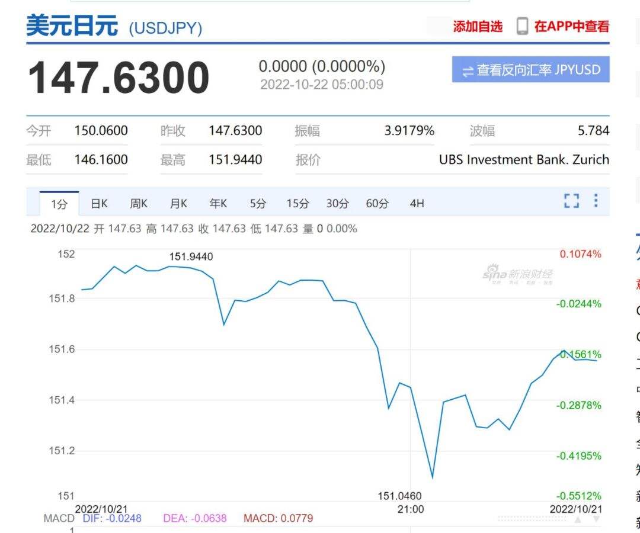
Task: Click the Sina Finance watermark logo
Action: pyautogui.click(x=517, y=274)
